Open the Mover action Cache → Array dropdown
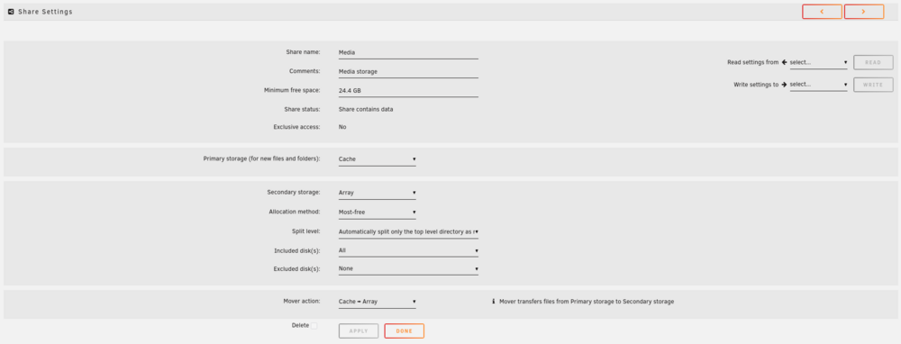Viewport: 901px width, 344px height. [x=377, y=302]
